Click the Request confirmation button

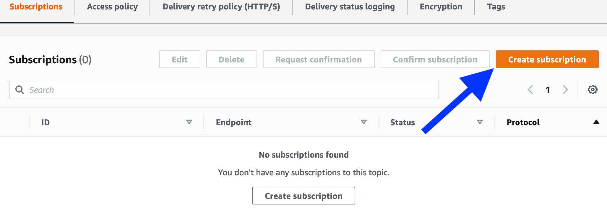pos(319,59)
